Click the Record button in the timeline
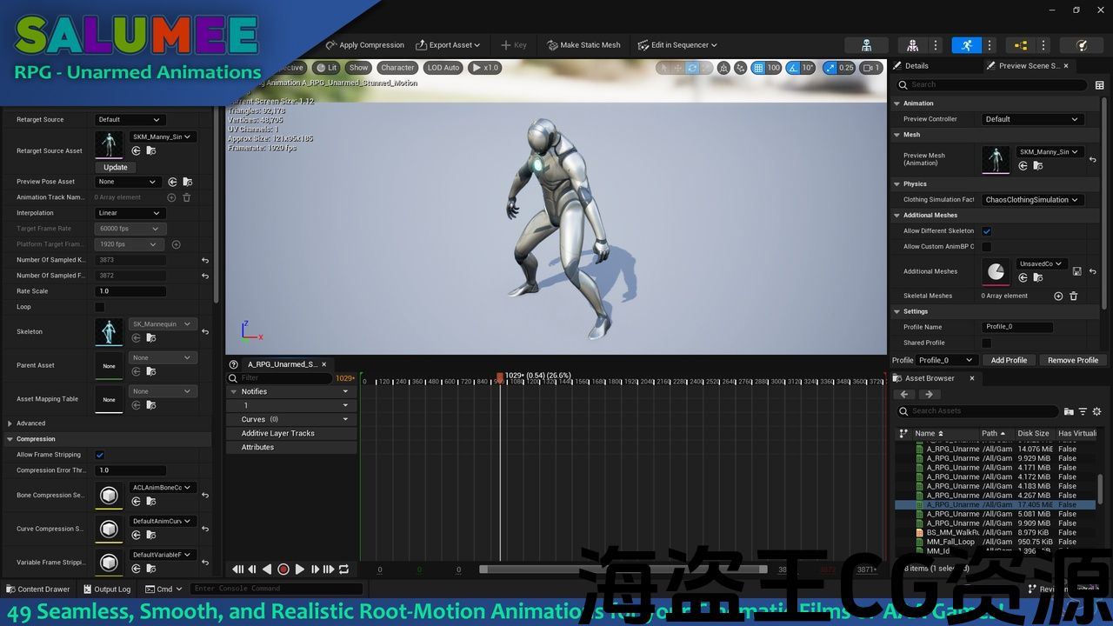This screenshot has width=1113, height=626. coord(283,569)
